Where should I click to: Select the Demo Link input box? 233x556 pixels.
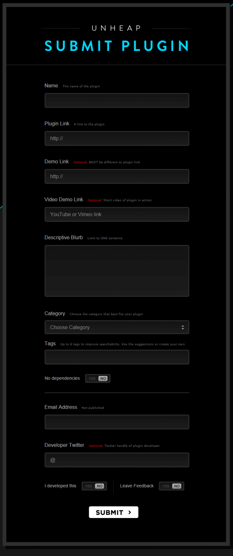coord(117,176)
